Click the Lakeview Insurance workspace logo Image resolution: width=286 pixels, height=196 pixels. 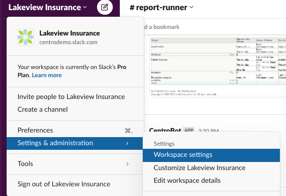[25, 37]
